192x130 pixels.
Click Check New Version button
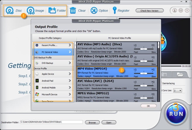click(x=150, y=11)
